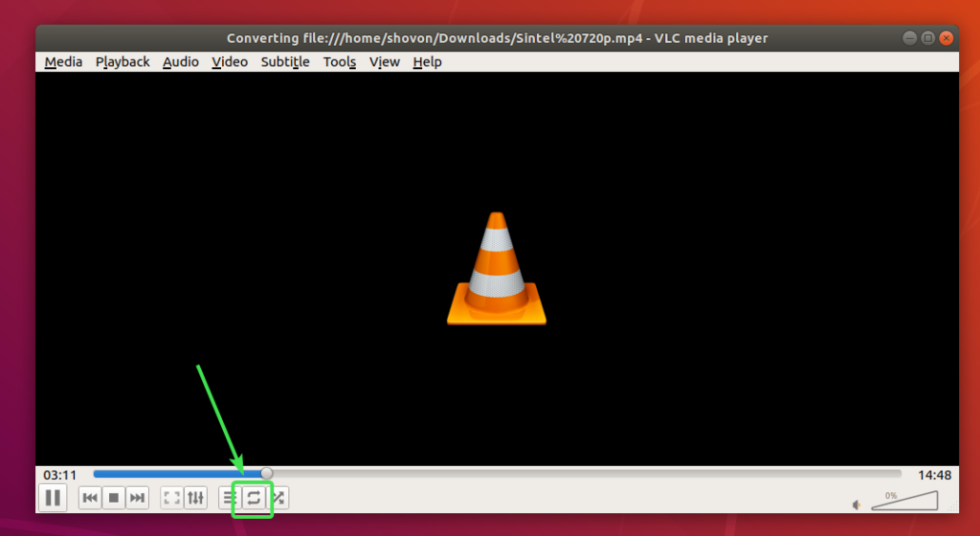Click the 14:48 total time label
This screenshot has width=980, height=536.
[933, 474]
